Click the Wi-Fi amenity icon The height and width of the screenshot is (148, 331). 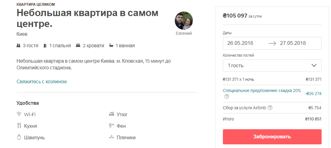[19, 114]
